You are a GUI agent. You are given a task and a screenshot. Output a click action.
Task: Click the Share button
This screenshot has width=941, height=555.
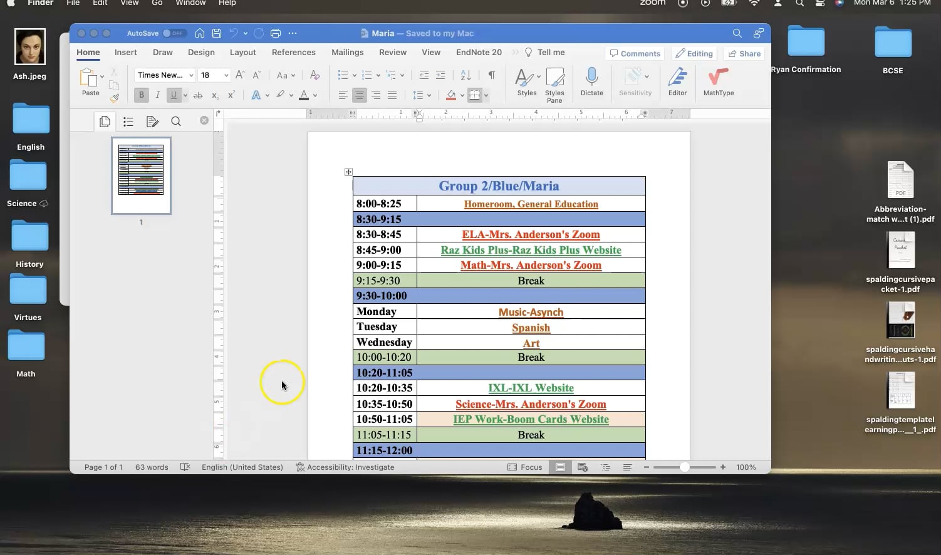(x=744, y=53)
